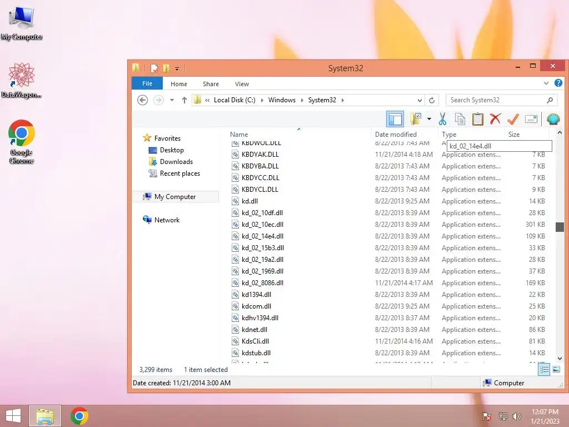Click the New Folder icon in title bar
Image resolution: width=569 pixels, height=427 pixels.
pos(166,68)
